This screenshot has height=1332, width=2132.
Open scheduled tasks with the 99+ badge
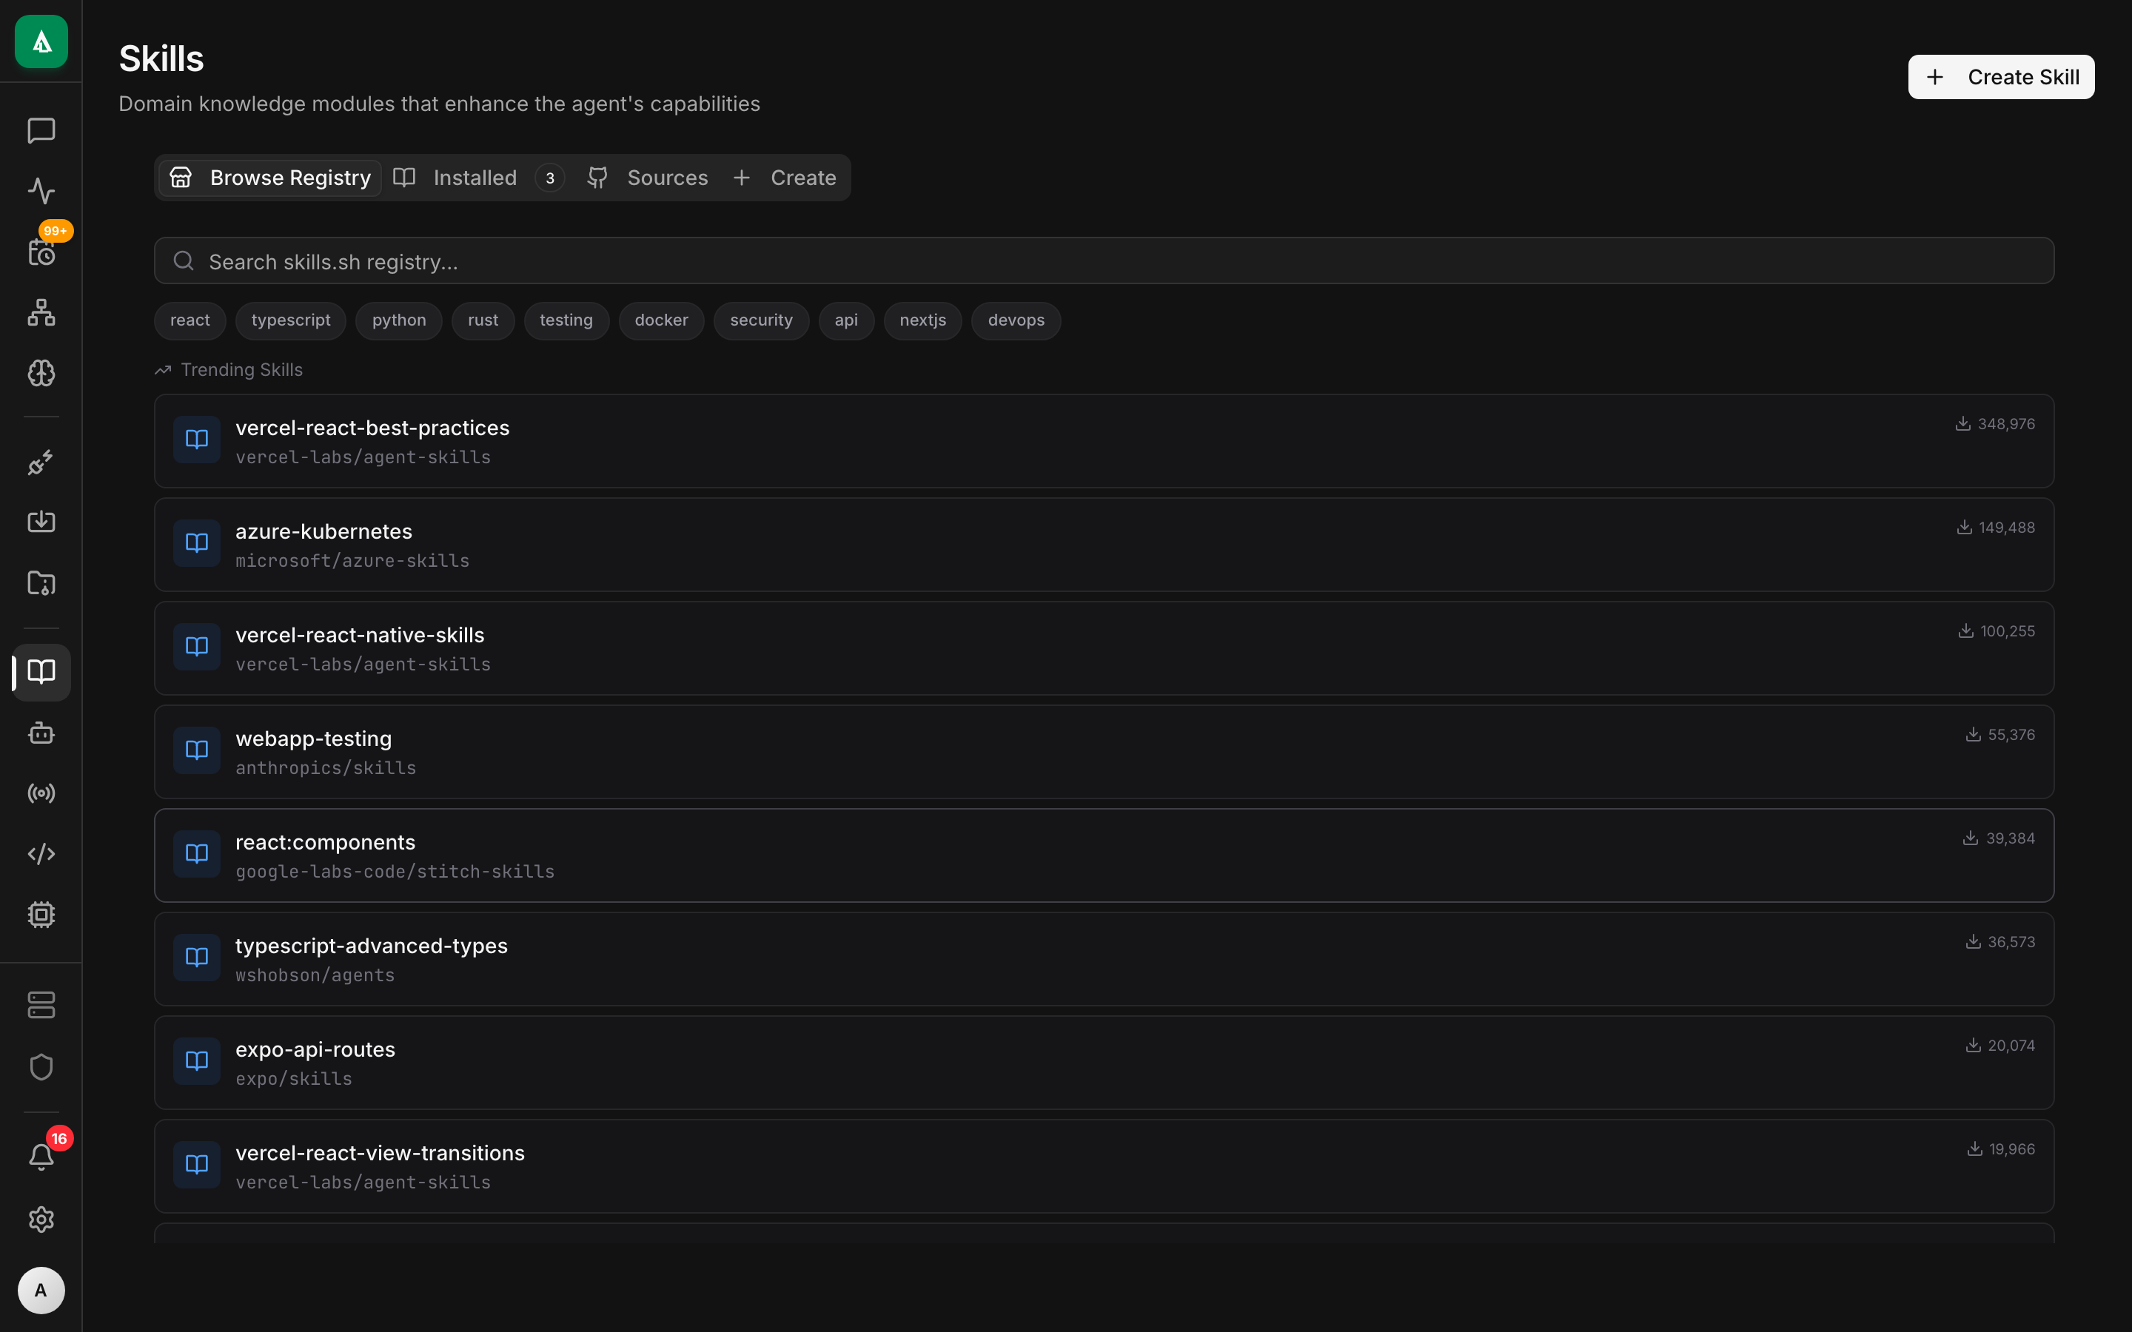[41, 253]
